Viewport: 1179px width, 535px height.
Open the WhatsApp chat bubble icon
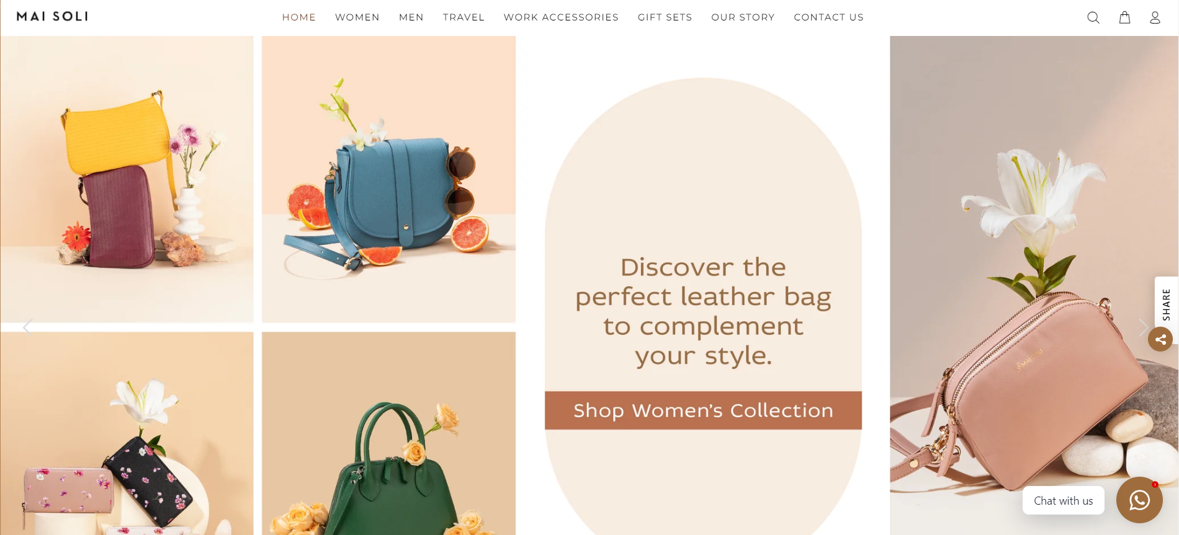coord(1139,500)
